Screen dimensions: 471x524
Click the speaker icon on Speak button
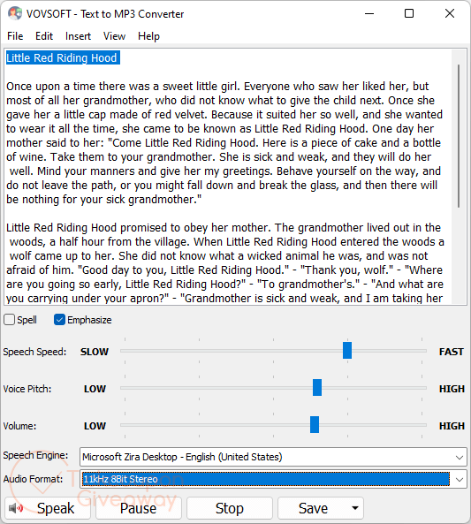(16, 508)
